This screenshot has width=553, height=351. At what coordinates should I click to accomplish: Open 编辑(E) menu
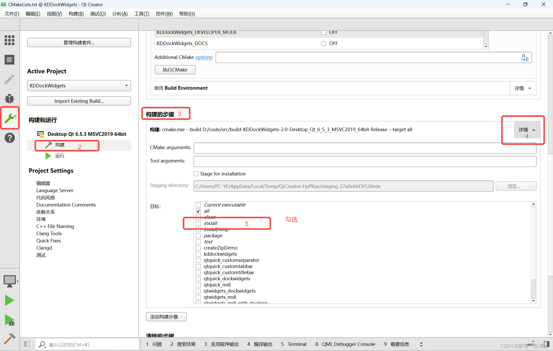33,14
